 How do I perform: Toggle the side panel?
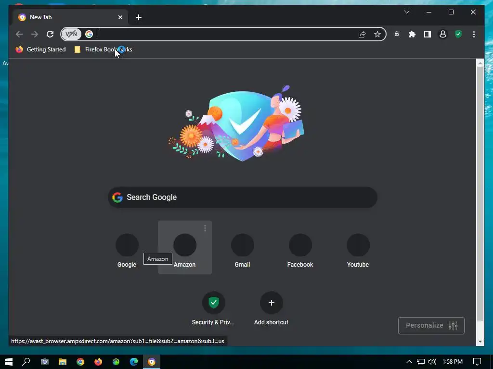(428, 34)
